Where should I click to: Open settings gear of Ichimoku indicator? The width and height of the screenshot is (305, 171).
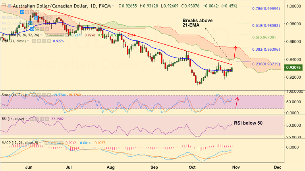click(52, 35)
